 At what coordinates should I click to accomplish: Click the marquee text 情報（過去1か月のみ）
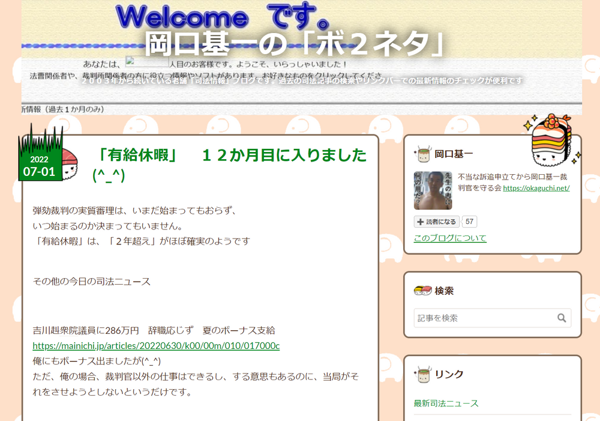tap(63, 109)
